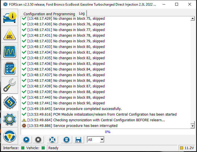Image resolution: width=197 pixels, height=152 pixels.
Task: Click the Play button to run procedure
Action: (x=26, y=139)
